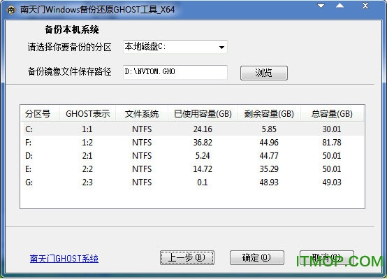Click the GHOST表示 column header
This screenshot has height=279, width=387.
87,114
